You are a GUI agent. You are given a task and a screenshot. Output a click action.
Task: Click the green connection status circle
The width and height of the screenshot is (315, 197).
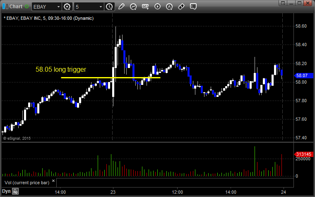pyautogui.click(x=27, y=7)
